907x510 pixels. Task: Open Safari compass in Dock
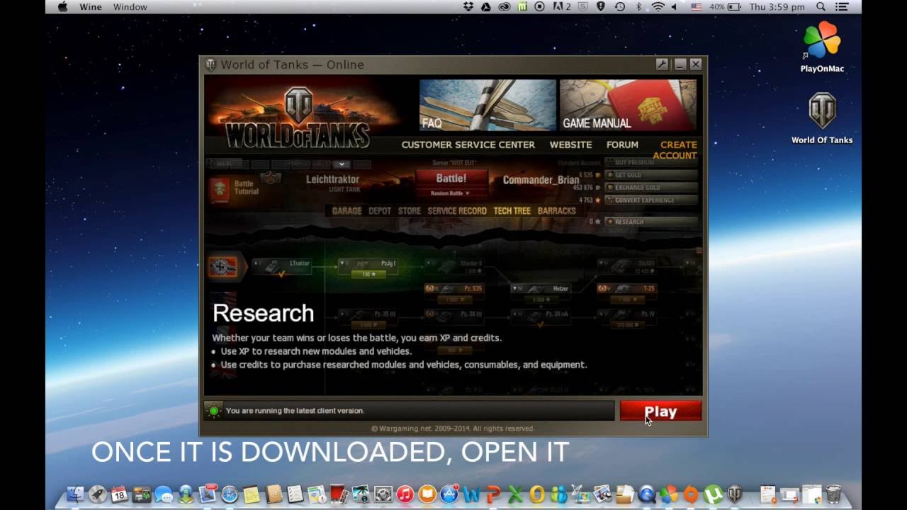tap(230, 494)
